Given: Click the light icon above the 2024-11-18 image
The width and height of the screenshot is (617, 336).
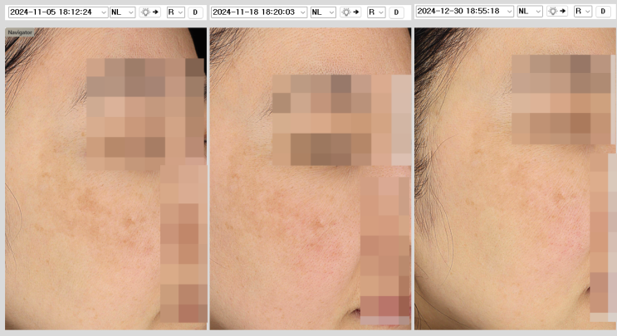Looking at the screenshot, I should 350,12.
